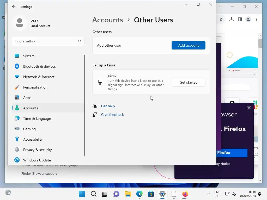Open File Explorer from the taskbar

coord(128,194)
